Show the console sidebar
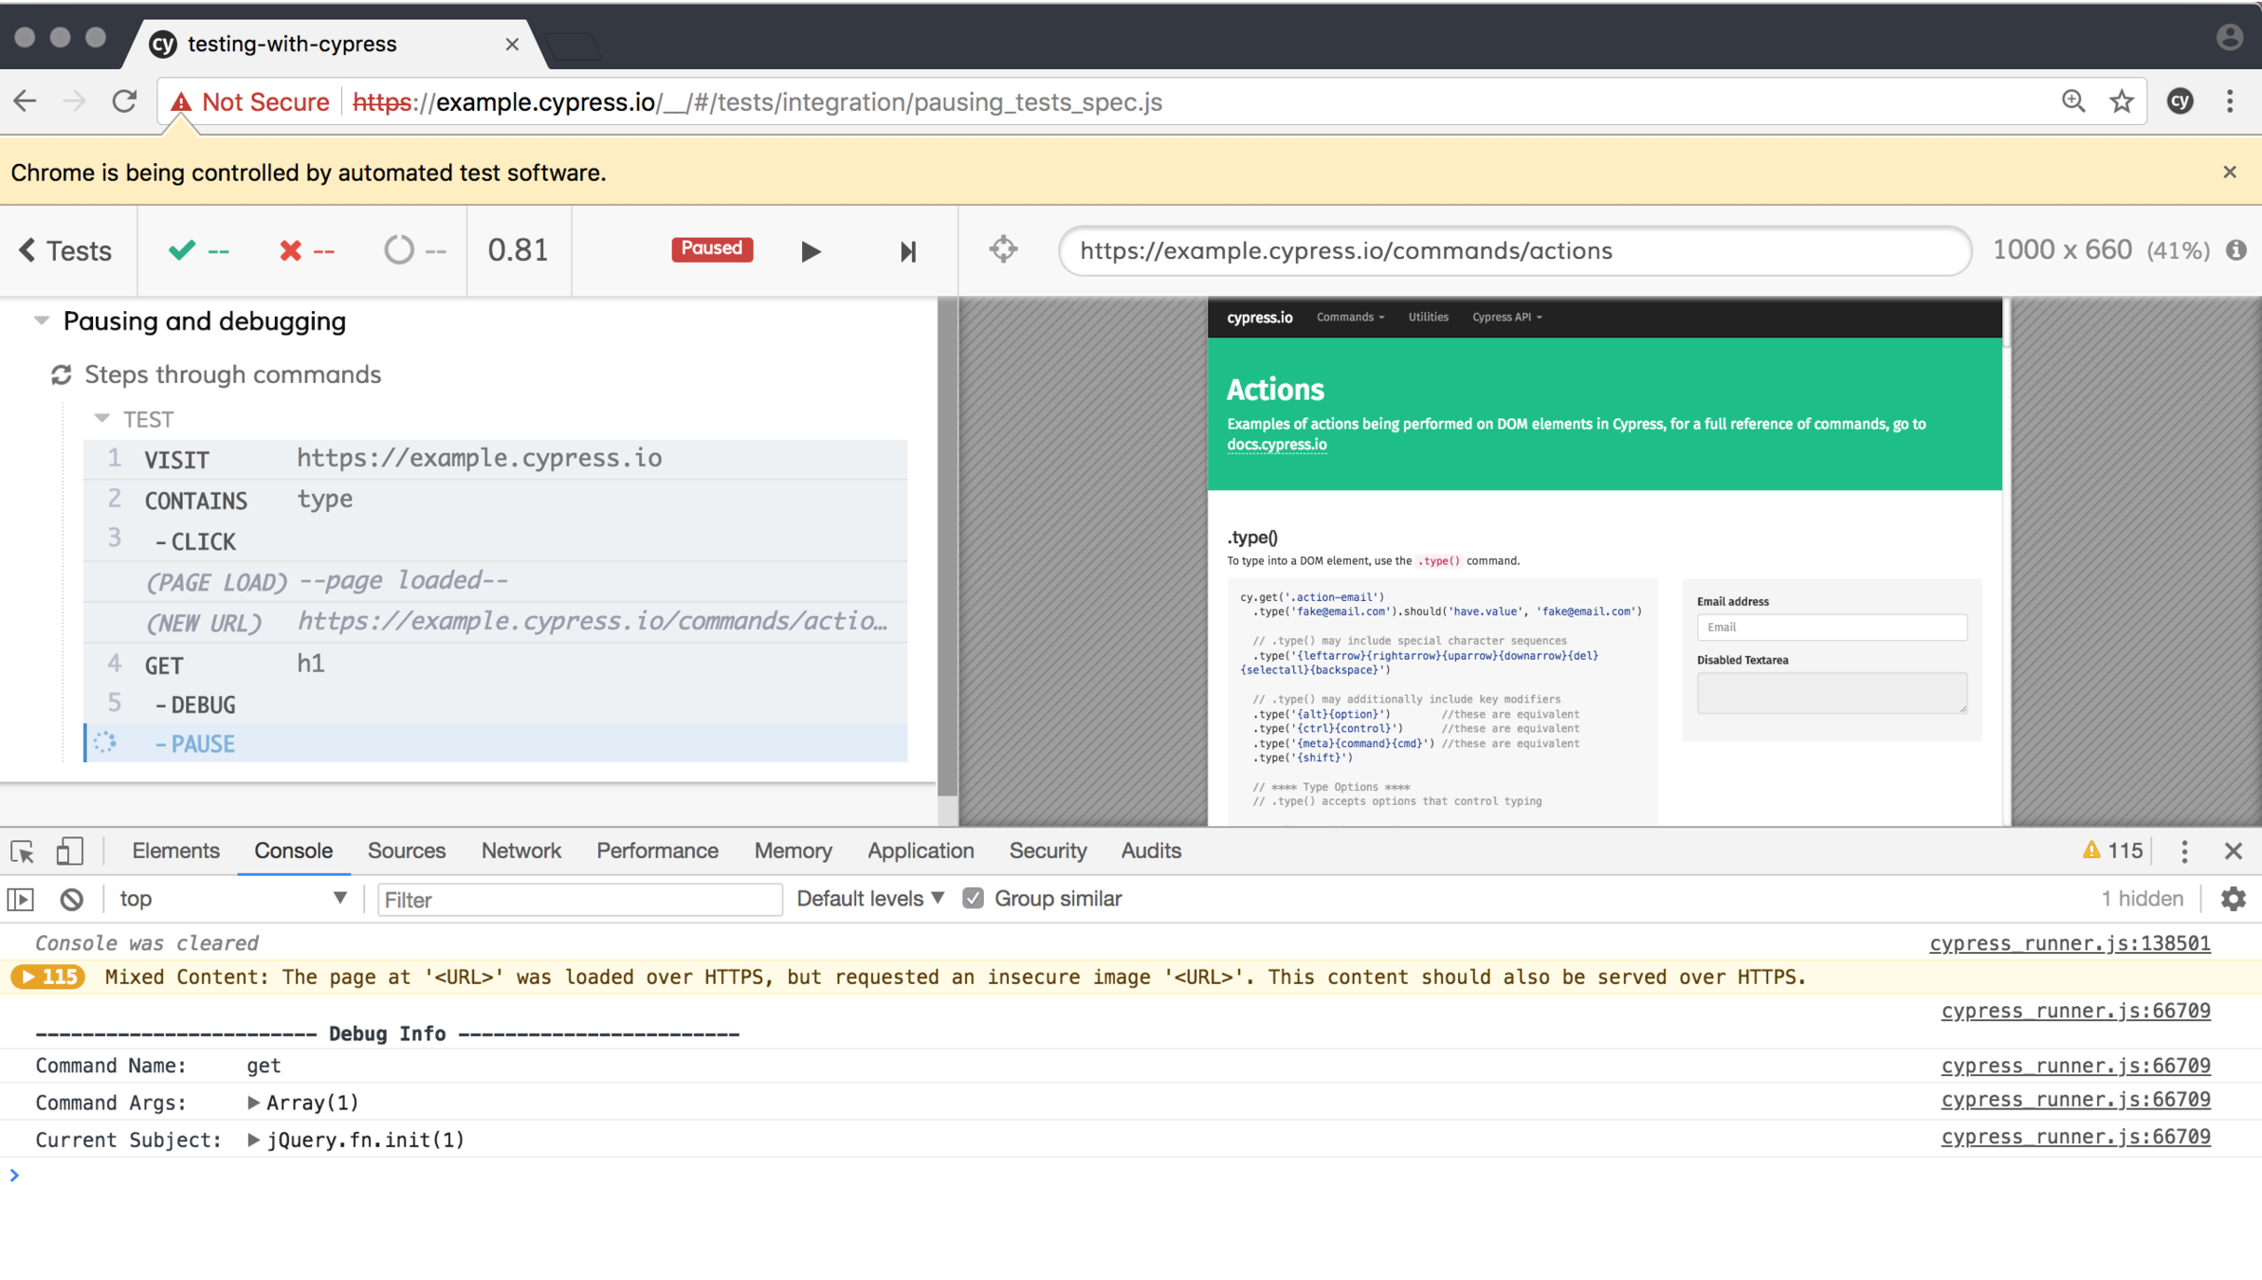This screenshot has width=2262, height=1280. [x=21, y=899]
